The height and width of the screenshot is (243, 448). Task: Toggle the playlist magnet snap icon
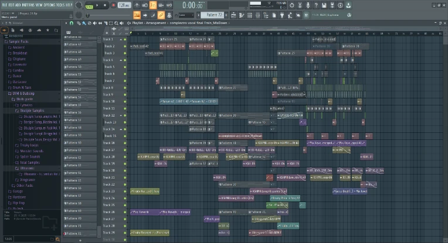click(72, 23)
